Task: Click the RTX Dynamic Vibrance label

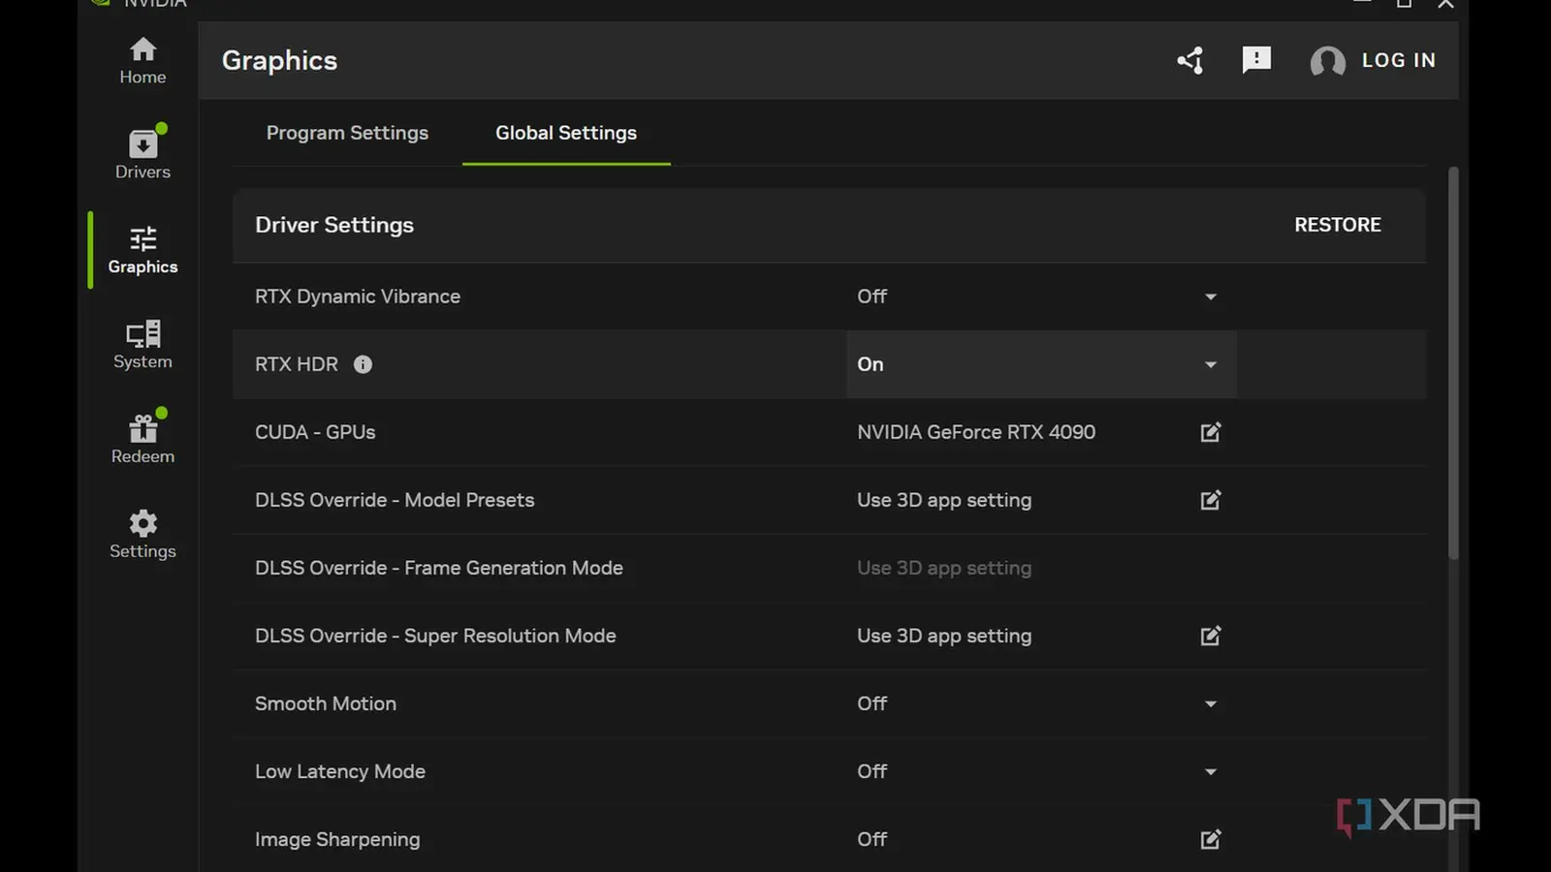Action: 358,296
